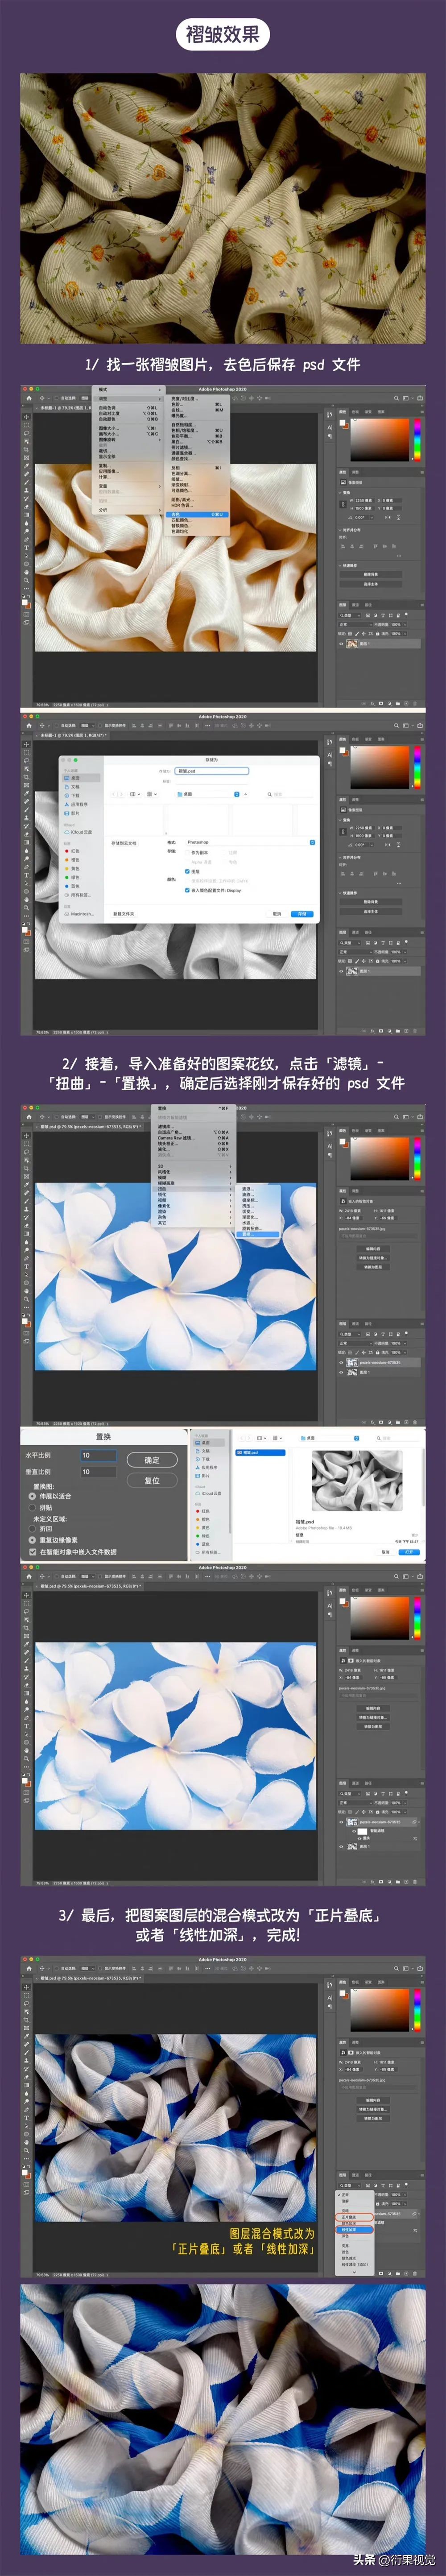Click the color picker field in the grayscale-fabric window's color panel
The width and height of the screenshot is (446, 2576).
tap(380, 768)
